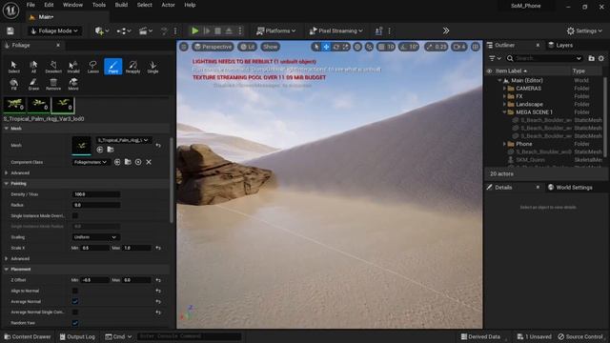The image size is (610, 343).
Task: Expand the CAMERAS folder in Outliner
Action: (504, 89)
